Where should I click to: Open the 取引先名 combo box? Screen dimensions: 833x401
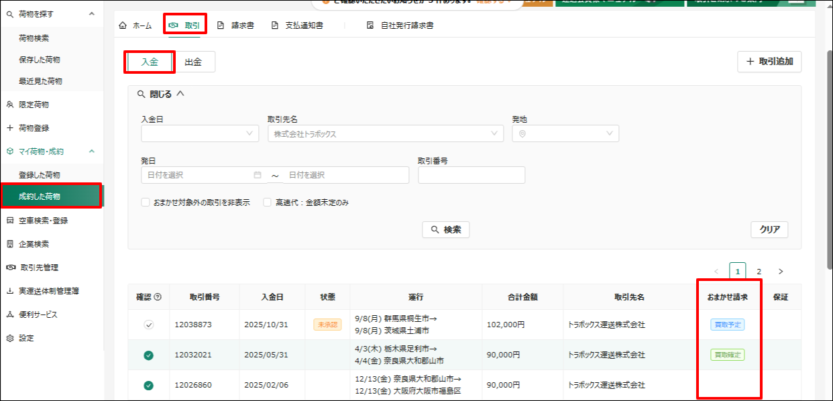386,133
